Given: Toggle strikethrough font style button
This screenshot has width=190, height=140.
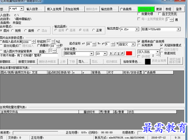Looking at the screenshot, I should [122, 53].
